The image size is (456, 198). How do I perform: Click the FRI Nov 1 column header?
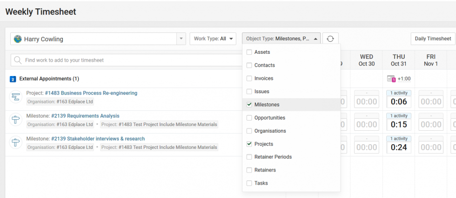[431, 60]
